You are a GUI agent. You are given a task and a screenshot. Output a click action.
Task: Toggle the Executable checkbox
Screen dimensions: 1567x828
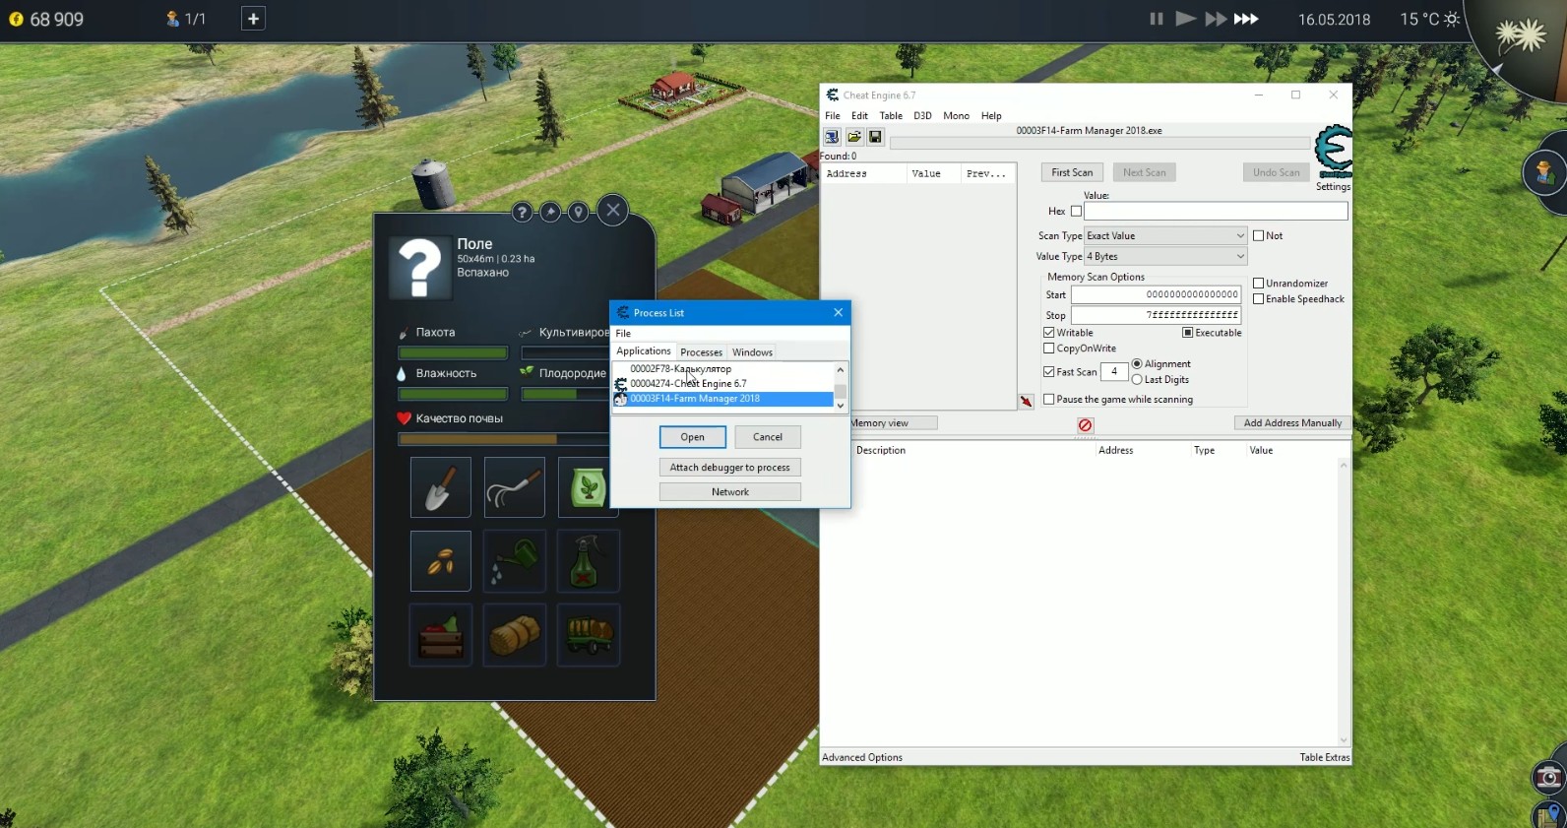click(1187, 333)
